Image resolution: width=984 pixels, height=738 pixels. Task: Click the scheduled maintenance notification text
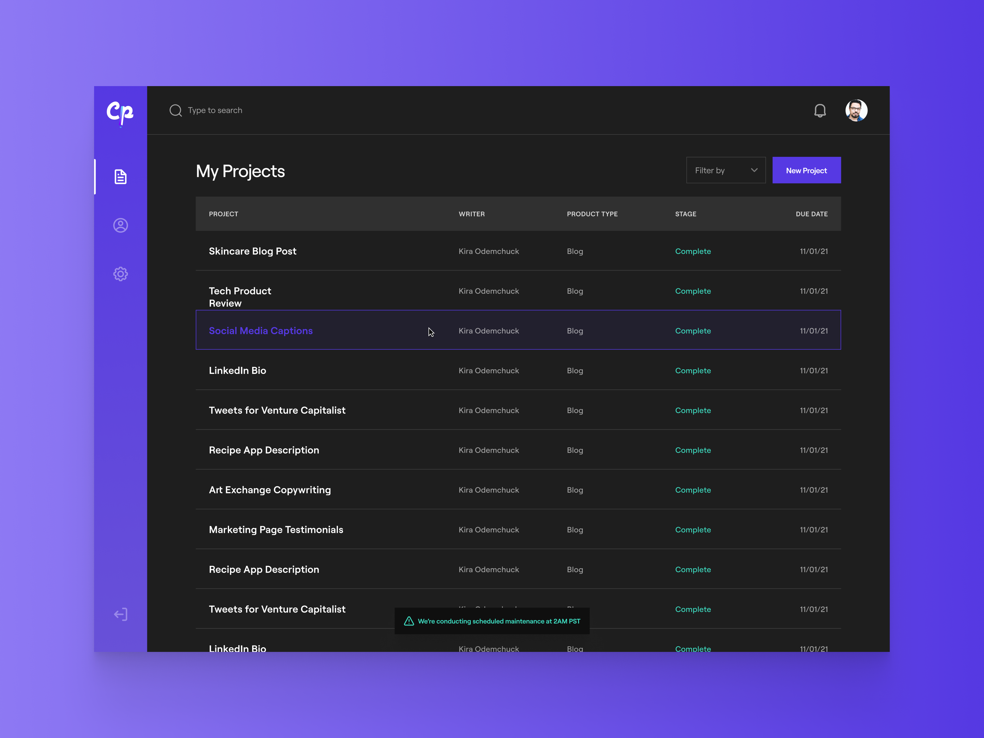tap(499, 621)
